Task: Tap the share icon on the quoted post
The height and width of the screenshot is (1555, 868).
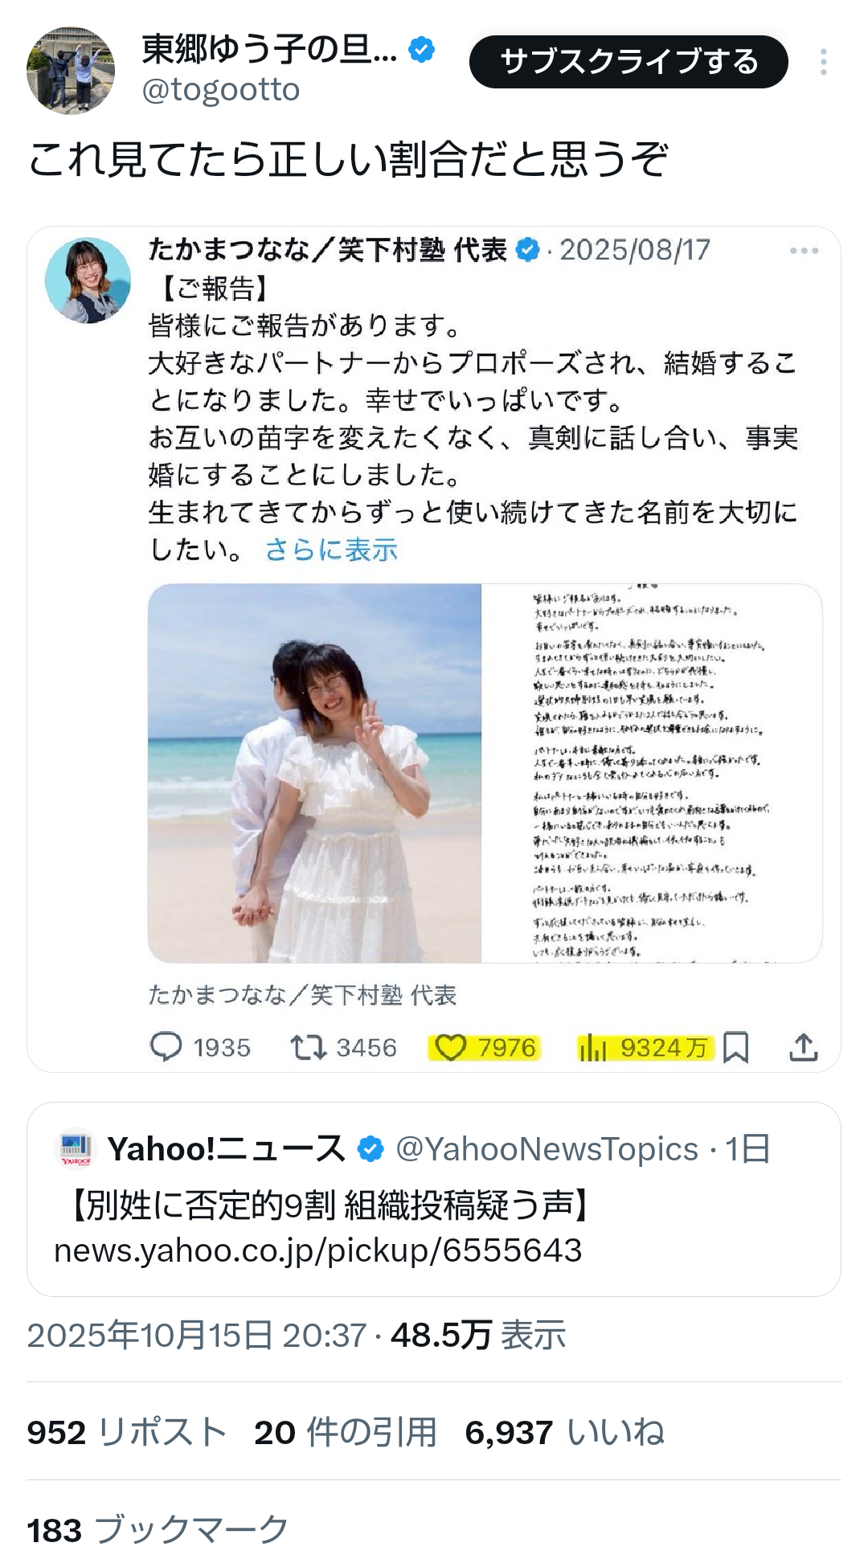Action: click(803, 1047)
